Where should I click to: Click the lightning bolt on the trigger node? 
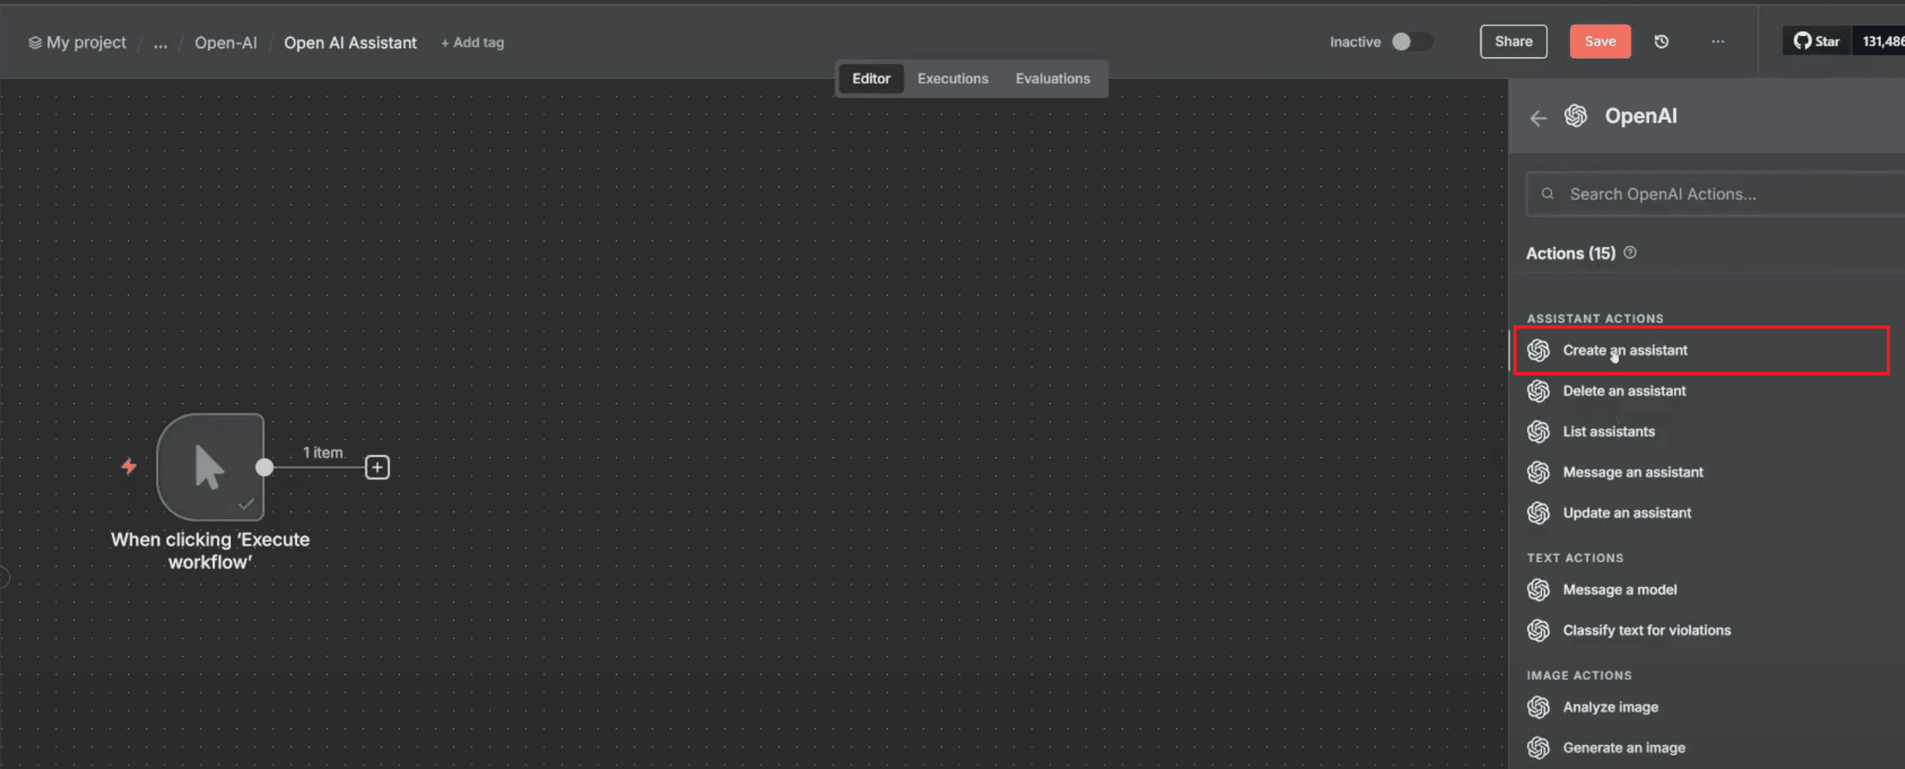(129, 467)
